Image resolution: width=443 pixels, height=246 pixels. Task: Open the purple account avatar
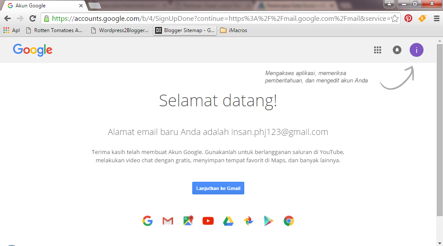[x=417, y=50]
